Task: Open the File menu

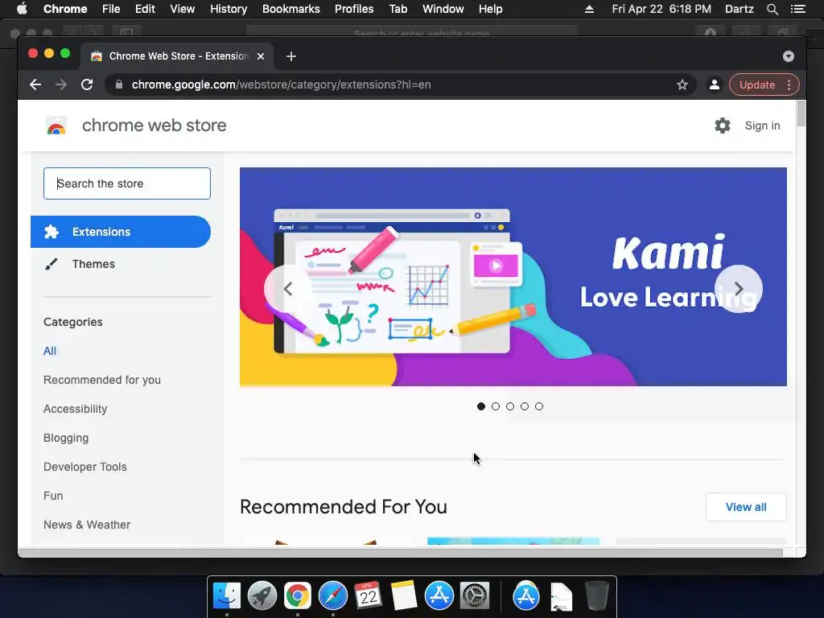Action: (x=111, y=9)
